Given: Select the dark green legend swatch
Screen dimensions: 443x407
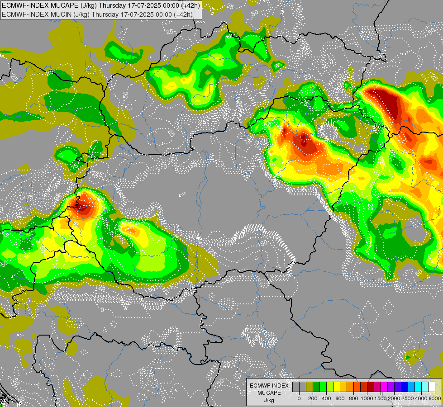Looking at the screenshot, I should (x=316, y=387).
